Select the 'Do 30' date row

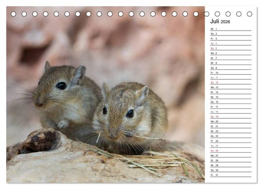(231, 170)
